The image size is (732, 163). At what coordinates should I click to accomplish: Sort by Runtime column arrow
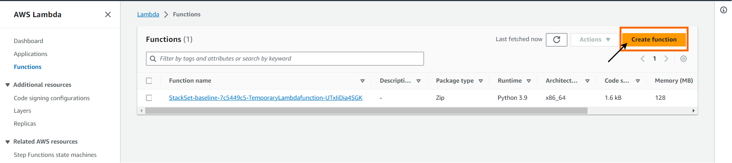(x=529, y=81)
